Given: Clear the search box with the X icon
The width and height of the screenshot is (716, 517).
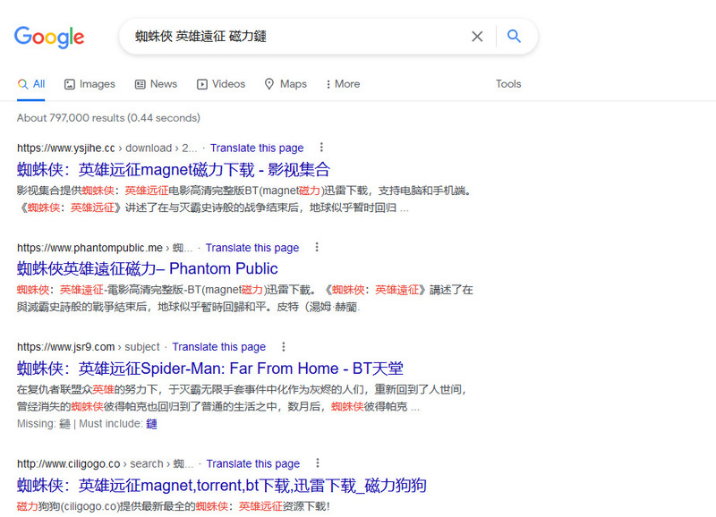Looking at the screenshot, I should coord(477,37).
